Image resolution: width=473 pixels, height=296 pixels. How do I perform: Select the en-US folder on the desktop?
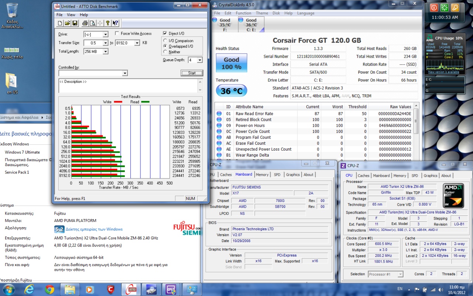tap(12, 84)
